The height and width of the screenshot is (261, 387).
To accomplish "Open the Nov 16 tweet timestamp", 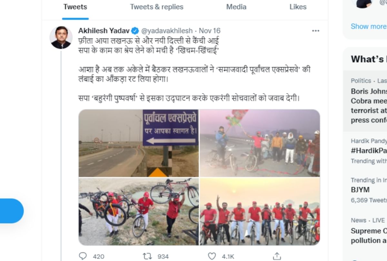I will (210, 31).
